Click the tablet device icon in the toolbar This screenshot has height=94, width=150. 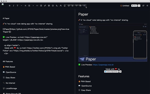(x=65, y=6)
